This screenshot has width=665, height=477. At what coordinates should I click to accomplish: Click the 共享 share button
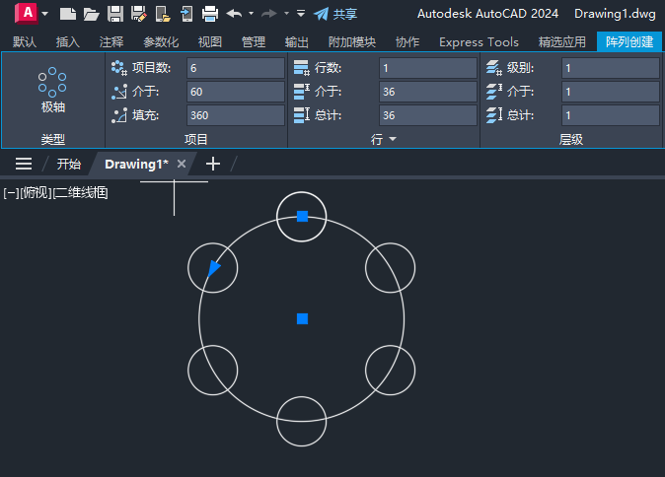(x=334, y=14)
